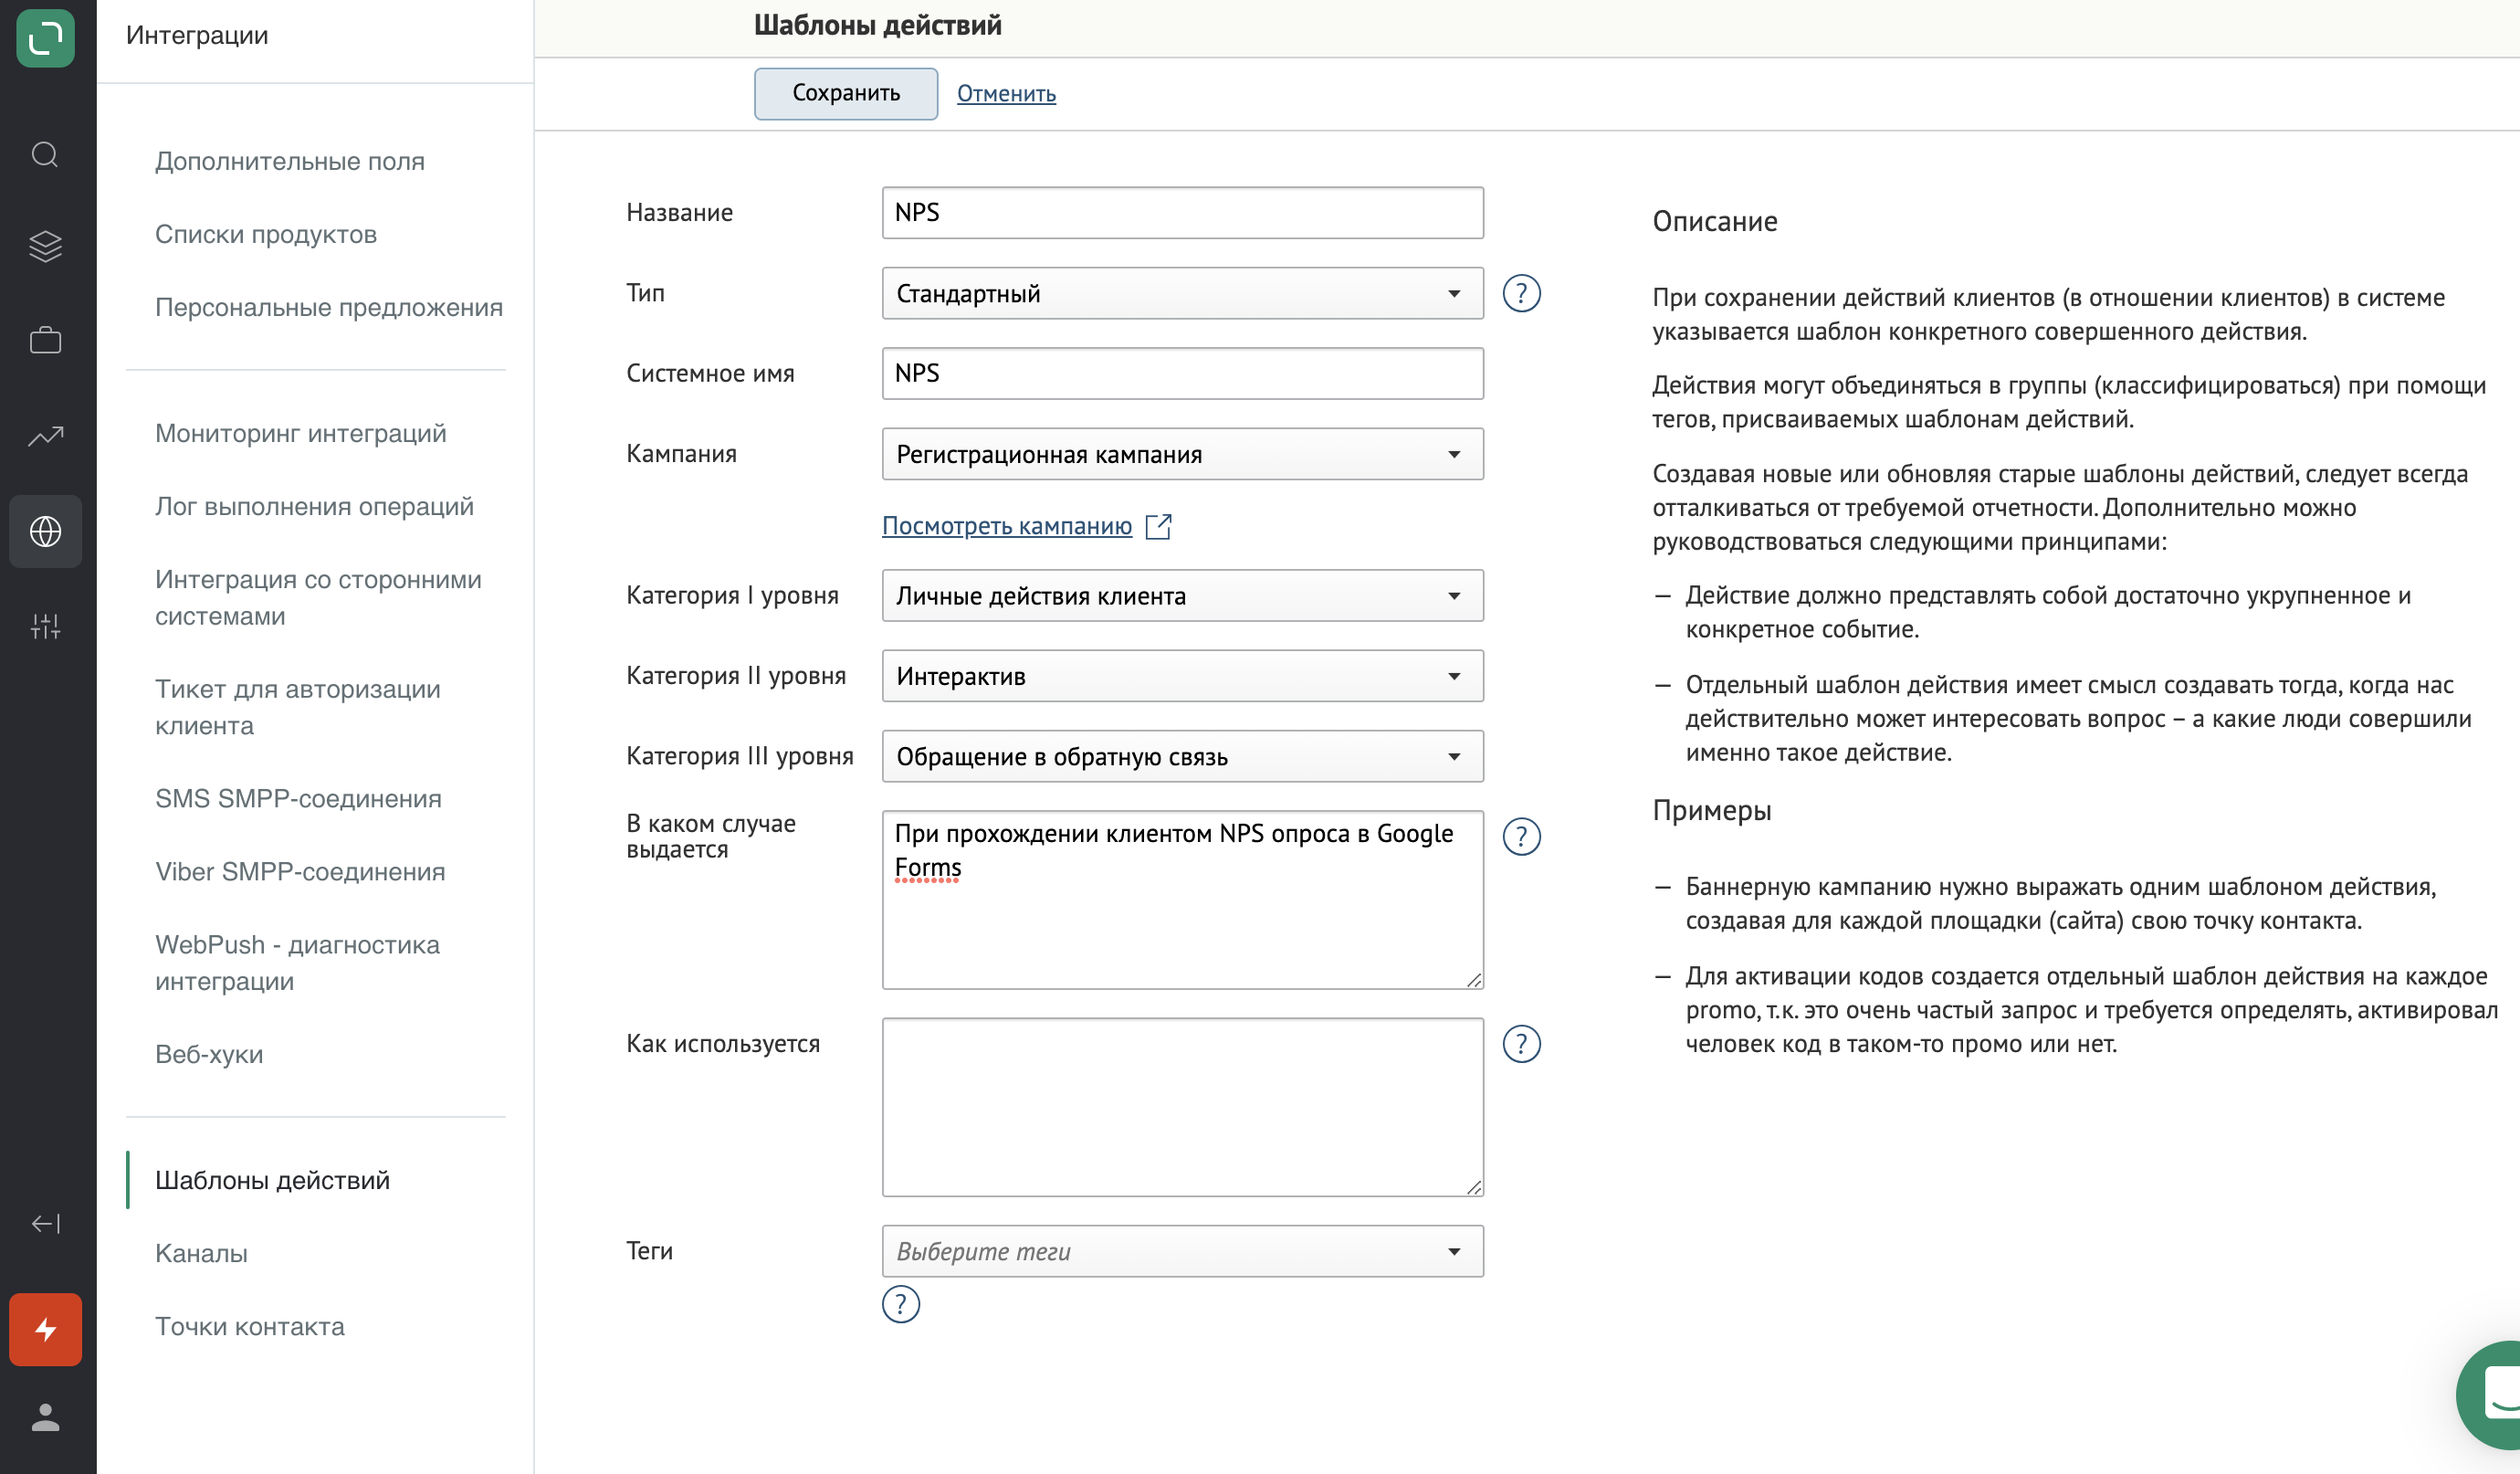Open the briefcase icon in left rail
The height and width of the screenshot is (1474, 2520).
click(x=45, y=340)
